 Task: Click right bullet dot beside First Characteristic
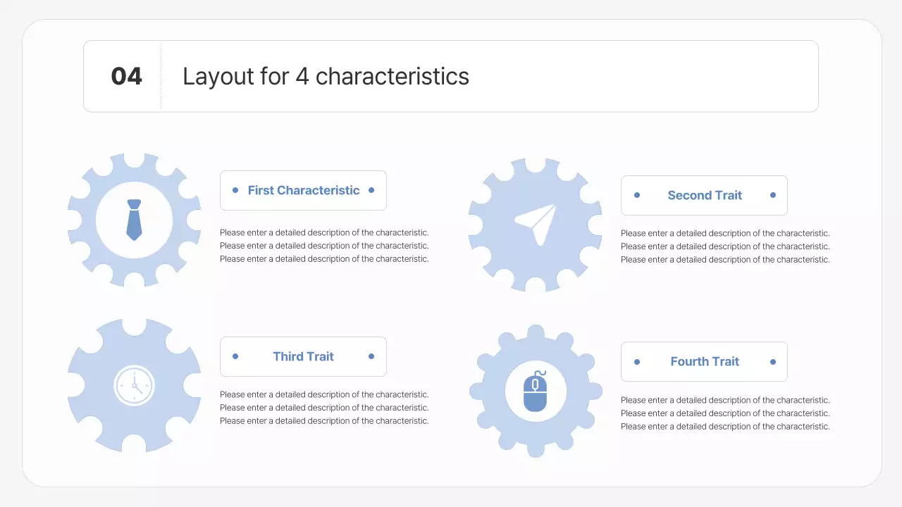371,190
